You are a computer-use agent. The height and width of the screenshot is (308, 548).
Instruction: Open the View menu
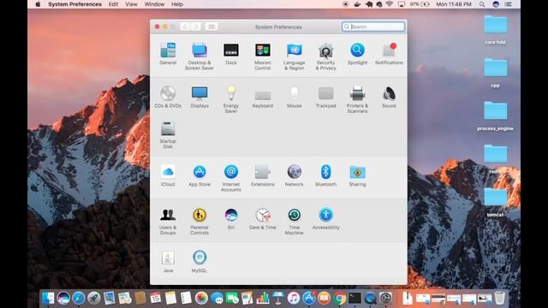pos(131,4)
